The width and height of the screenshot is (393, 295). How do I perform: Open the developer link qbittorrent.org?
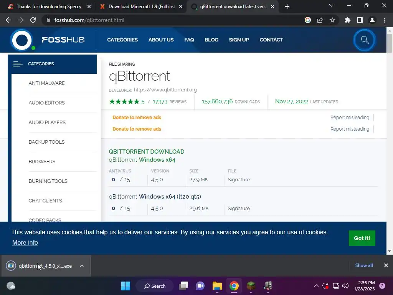165,90
